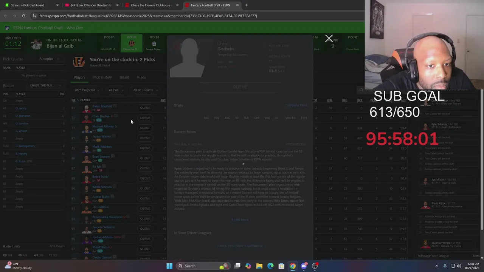Image resolution: width=484 pixels, height=272 pixels.
Task: Open the roster team selector dropdown
Action: [x=46, y=85]
